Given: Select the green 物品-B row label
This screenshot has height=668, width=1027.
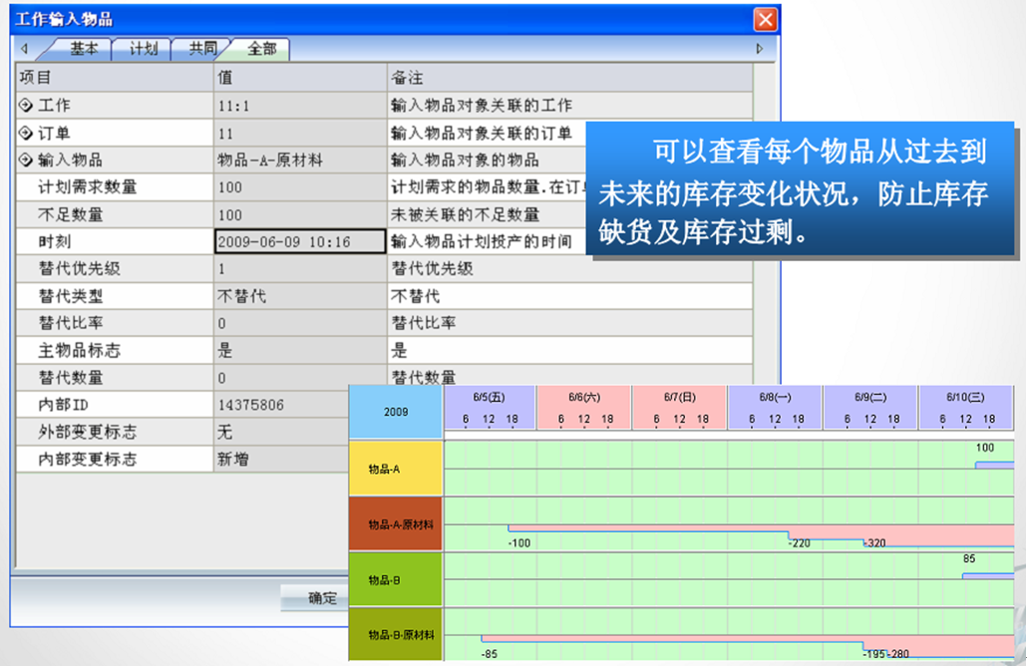Looking at the screenshot, I should (395, 579).
